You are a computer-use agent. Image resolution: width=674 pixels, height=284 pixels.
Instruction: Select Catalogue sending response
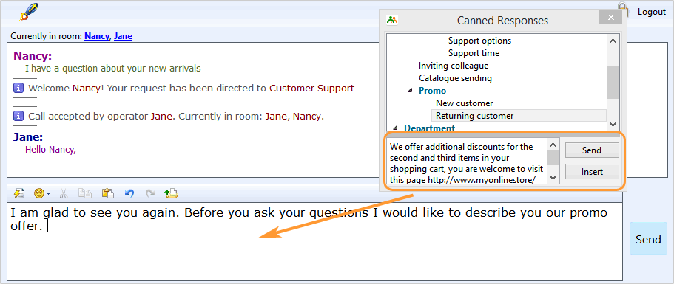coord(455,78)
